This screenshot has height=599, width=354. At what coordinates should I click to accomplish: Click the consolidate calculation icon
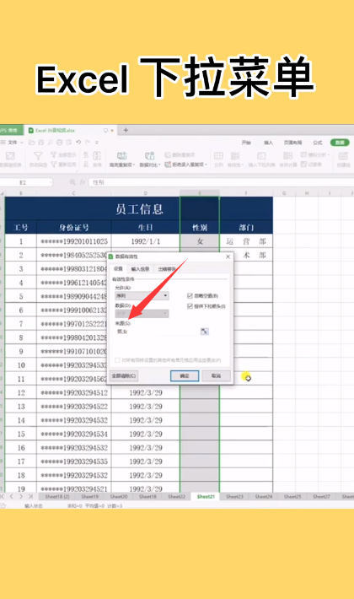[x=287, y=156]
